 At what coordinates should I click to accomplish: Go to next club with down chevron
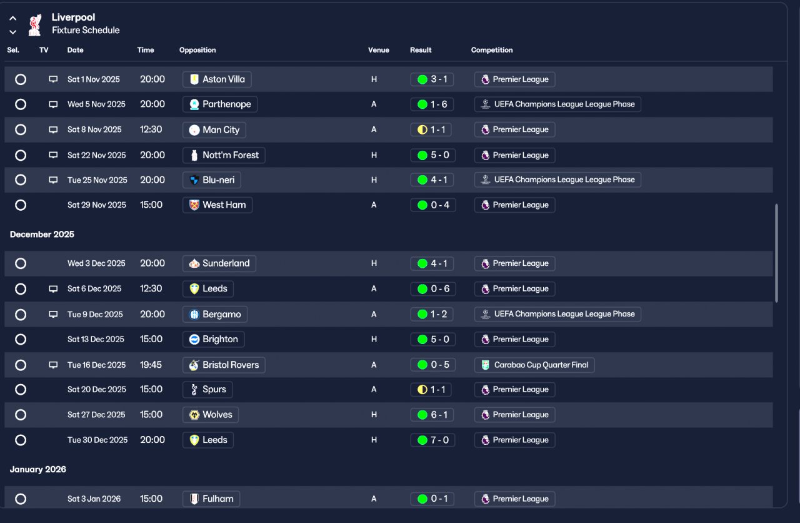(12, 31)
